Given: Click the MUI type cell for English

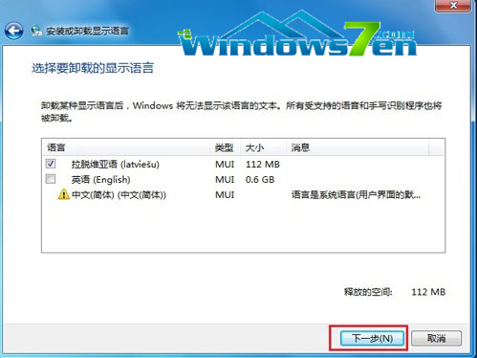Looking at the screenshot, I should tap(225, 180).
